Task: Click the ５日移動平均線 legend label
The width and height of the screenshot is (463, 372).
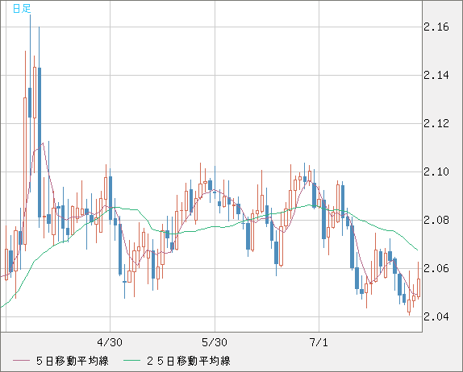Action: coord(73,361)
